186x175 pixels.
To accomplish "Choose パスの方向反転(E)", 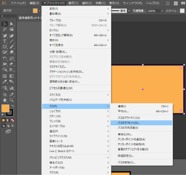I will click(x=141, y=128).
